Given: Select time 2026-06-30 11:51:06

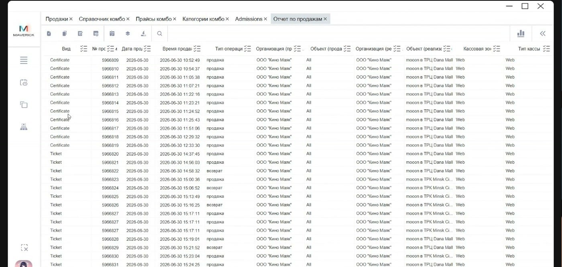Looking at the screenshot, I should click(x=179, y=128).
